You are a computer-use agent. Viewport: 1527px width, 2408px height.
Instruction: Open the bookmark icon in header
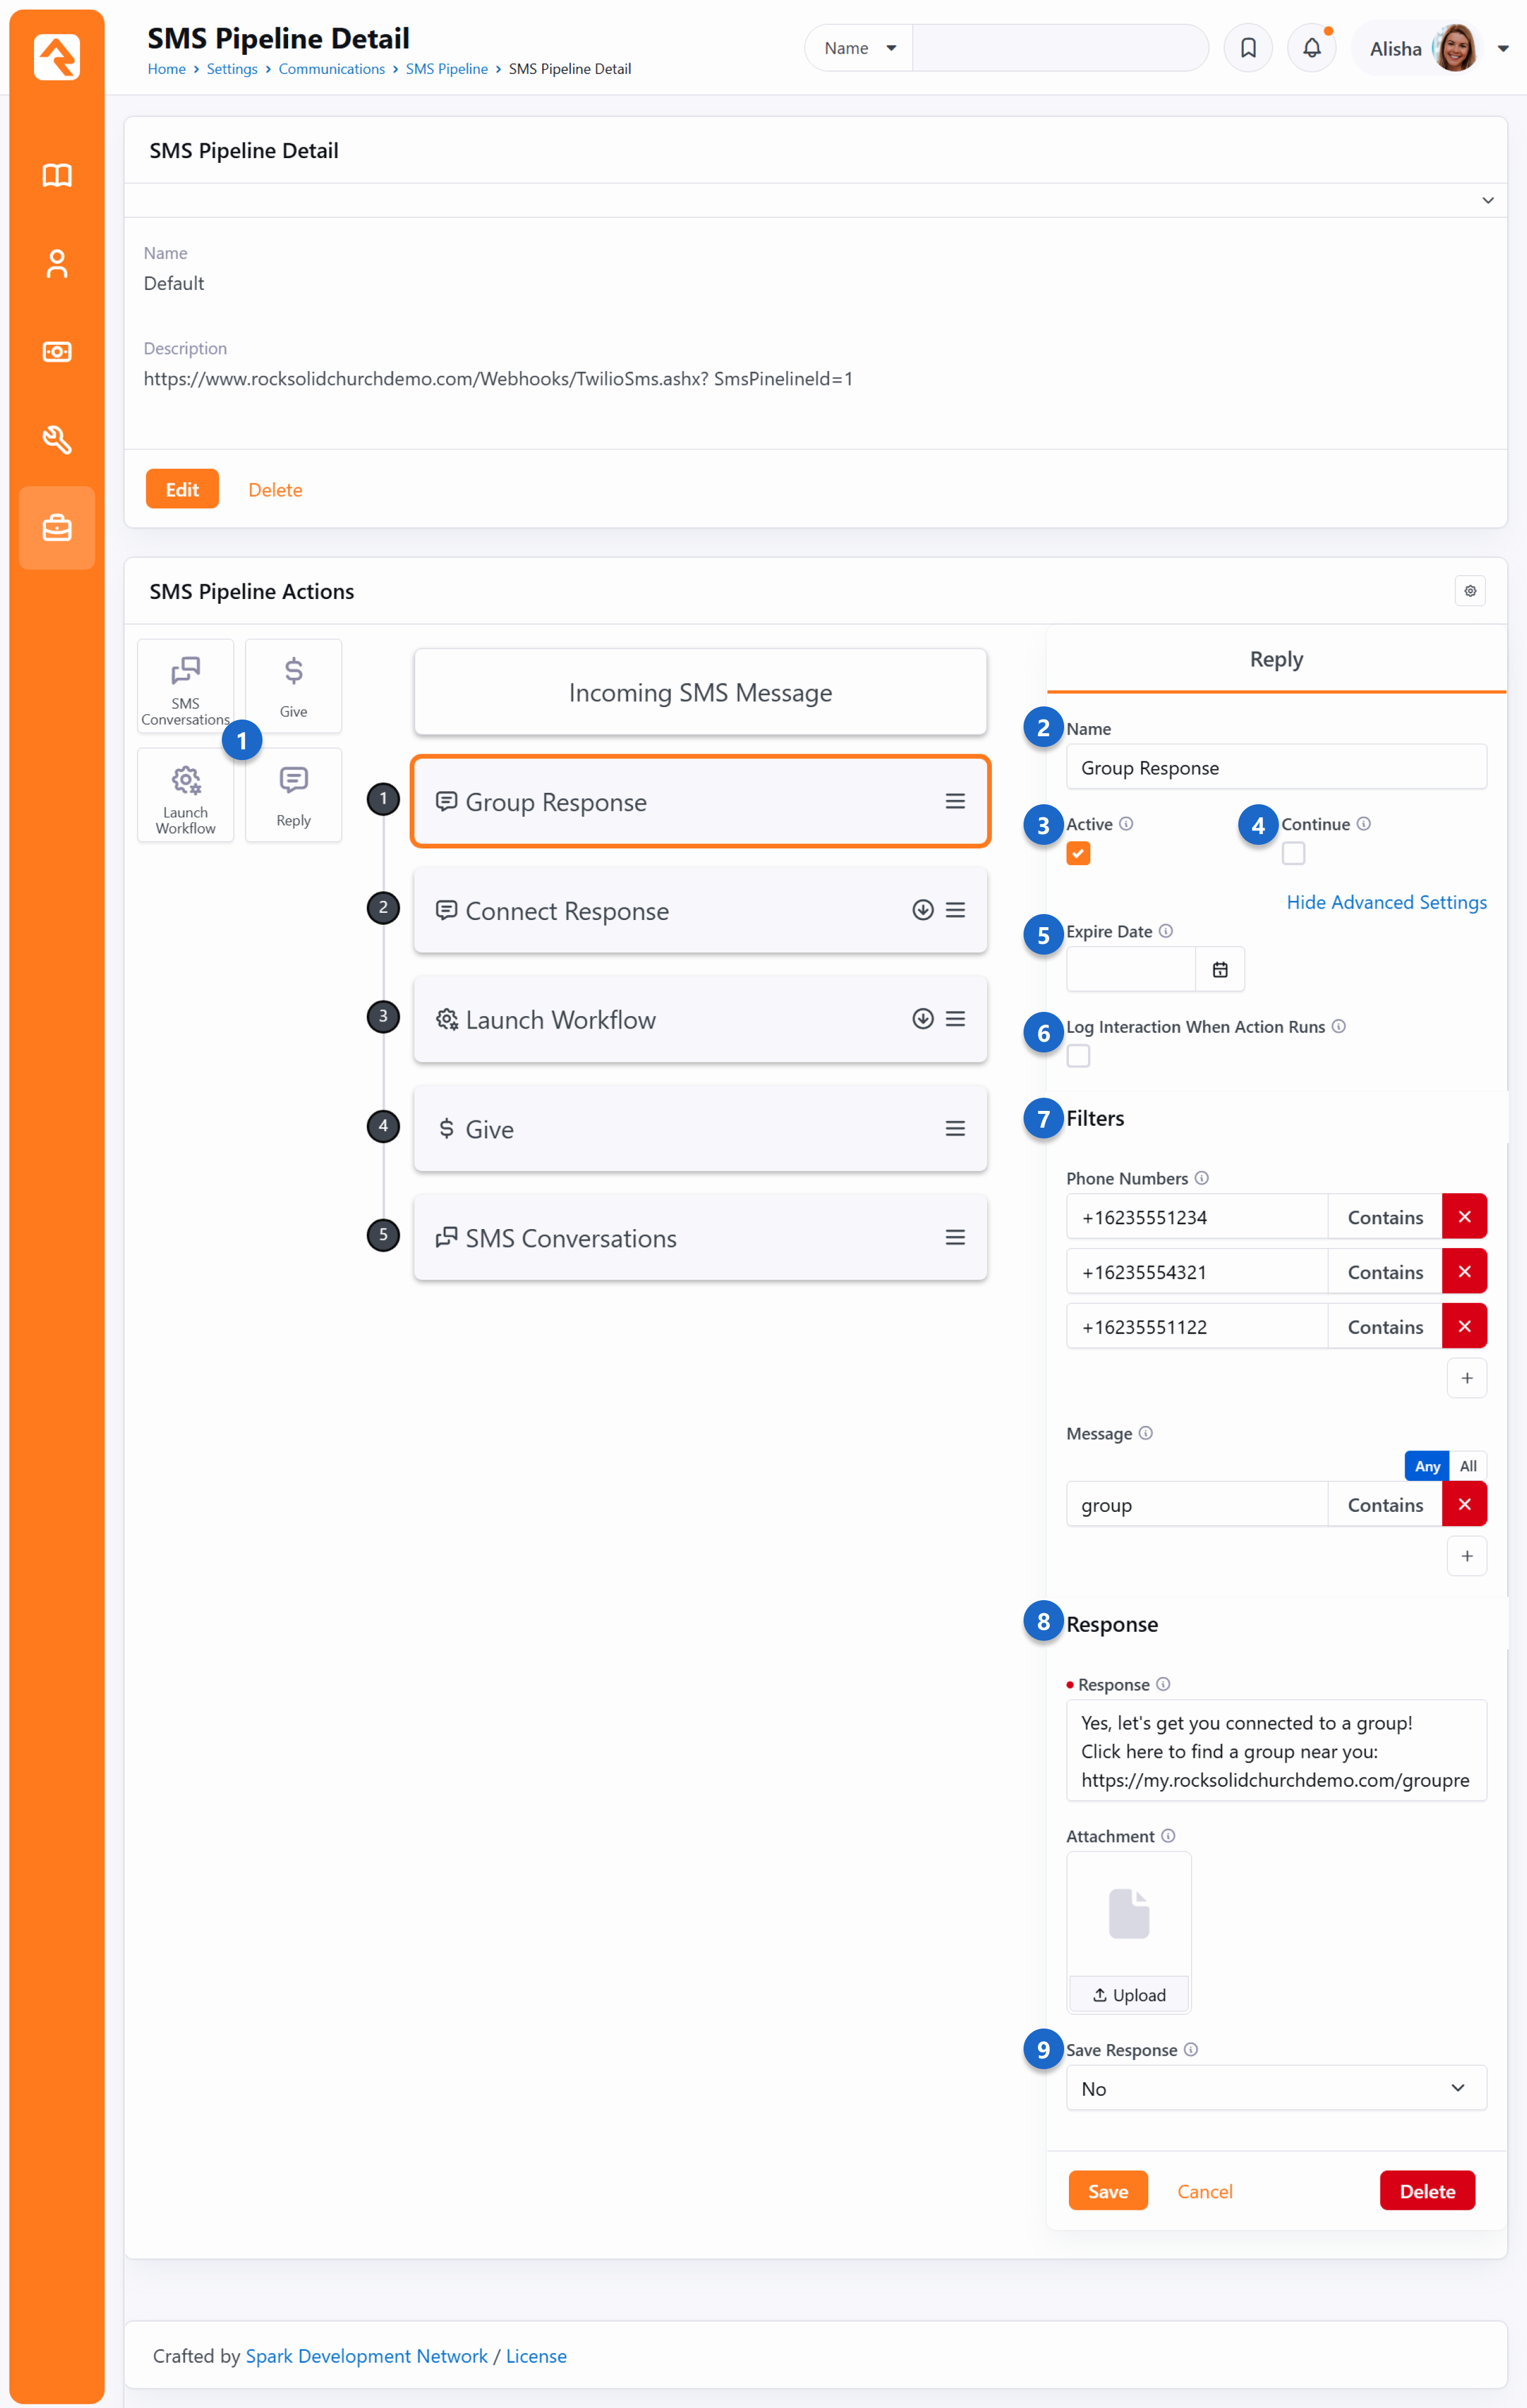click(x=1248, y=48)
